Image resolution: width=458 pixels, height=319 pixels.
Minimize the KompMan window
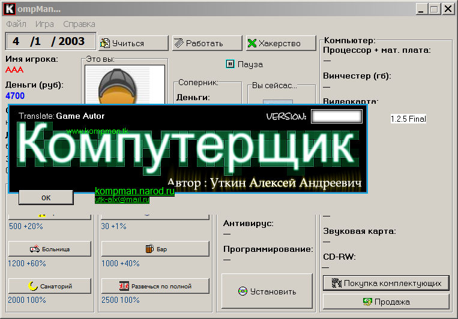pos(421,9)
